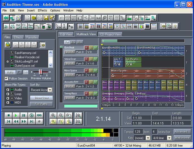Click the red Record button
Screen dimensions: 194x149
tap(40, 122)
